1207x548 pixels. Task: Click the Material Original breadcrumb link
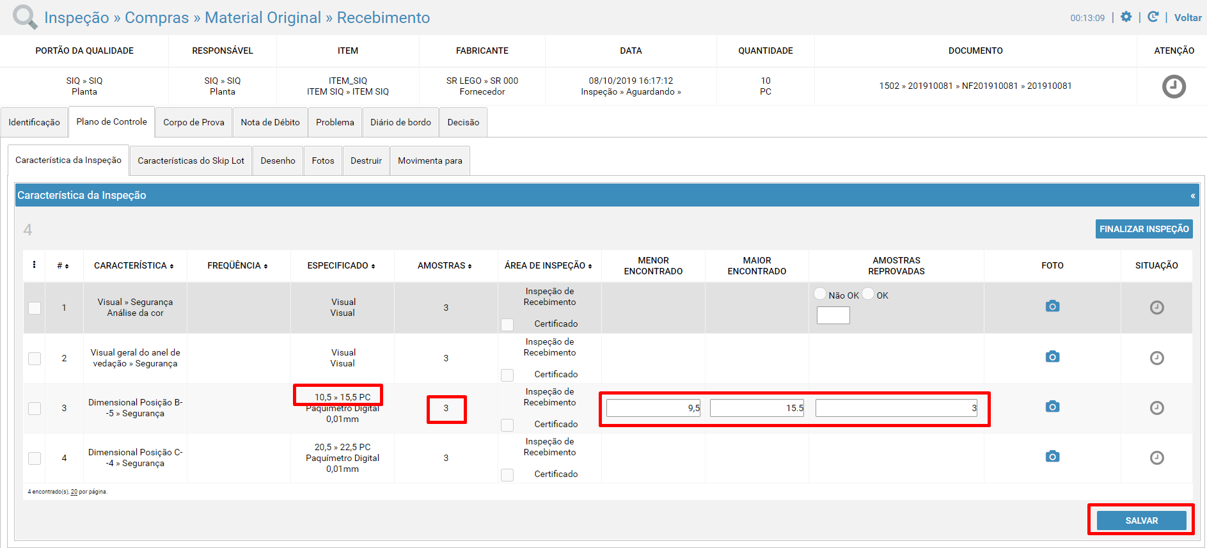tap(263, 18)
